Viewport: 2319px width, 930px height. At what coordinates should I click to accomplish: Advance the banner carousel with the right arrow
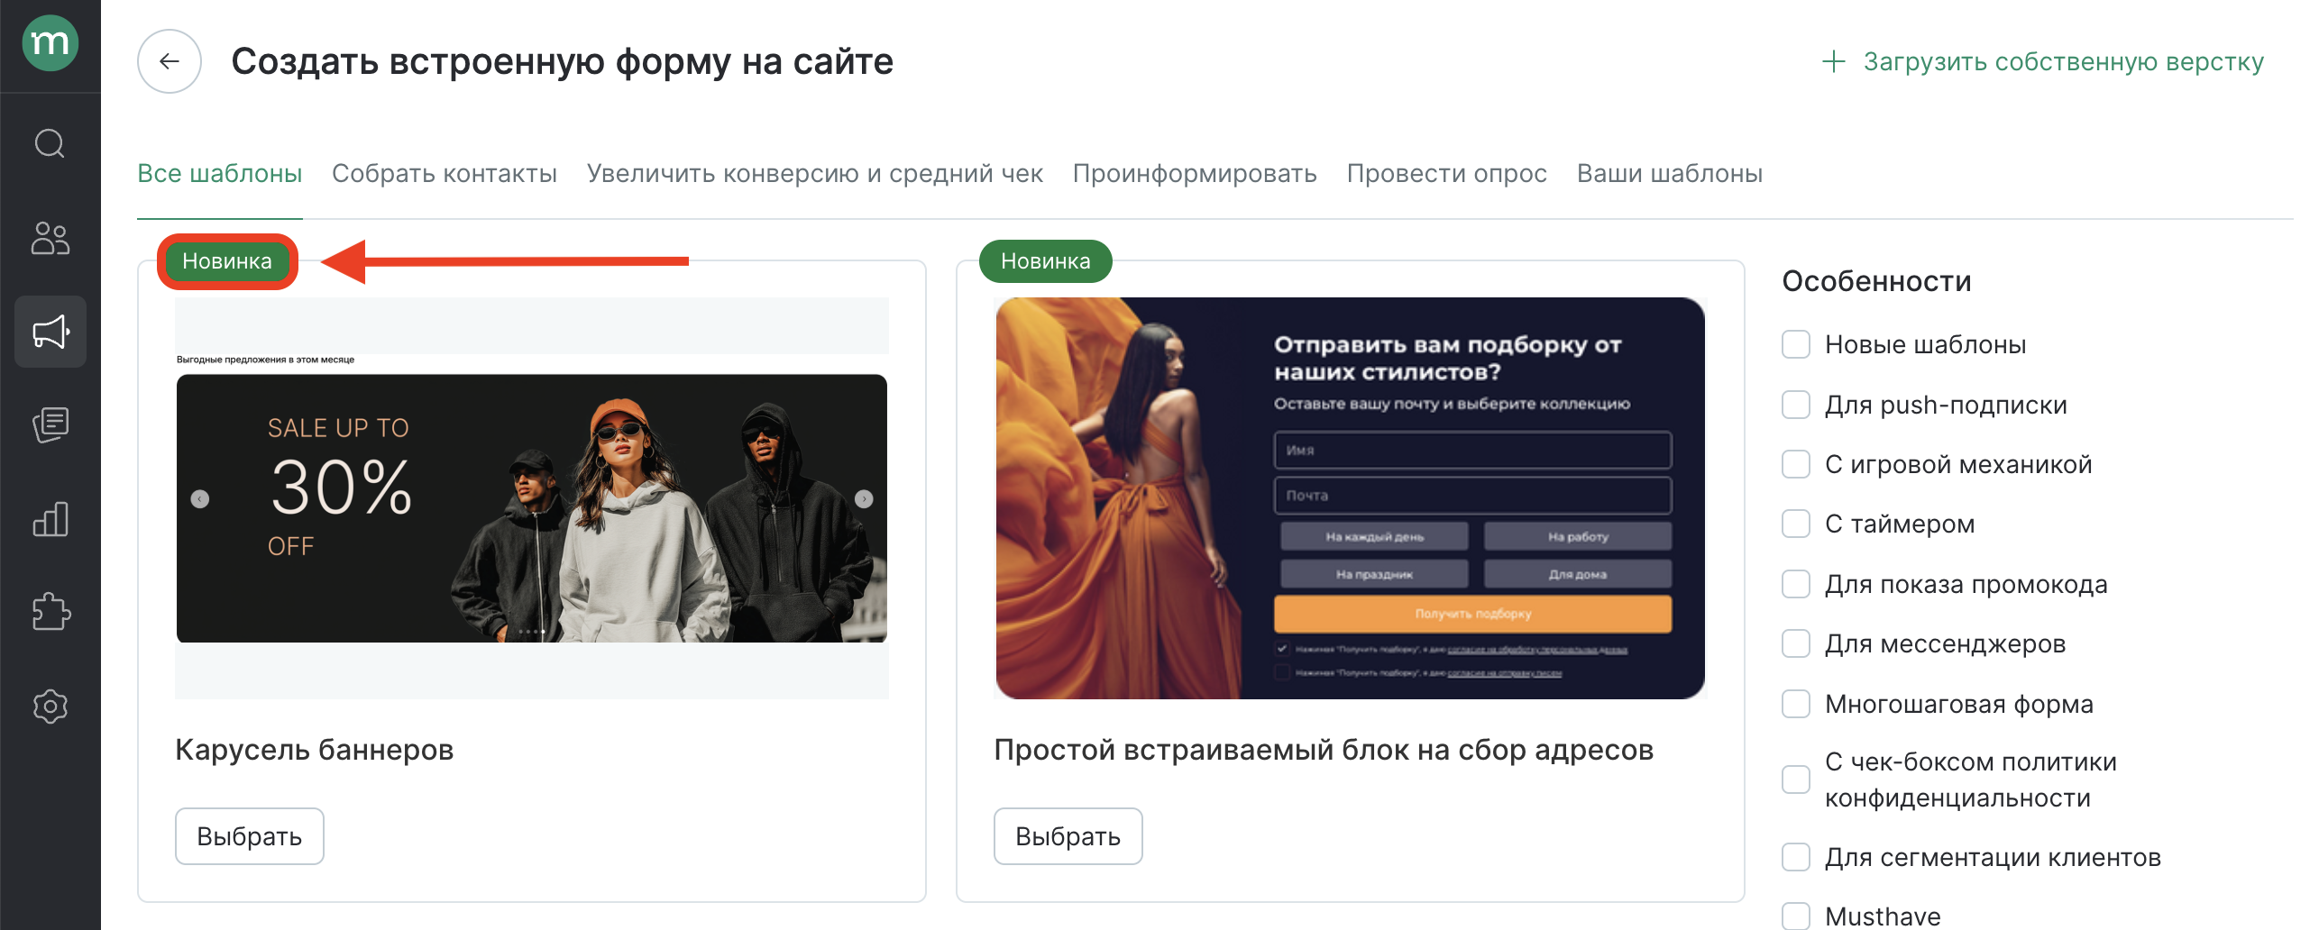click(x=863, y=498)
